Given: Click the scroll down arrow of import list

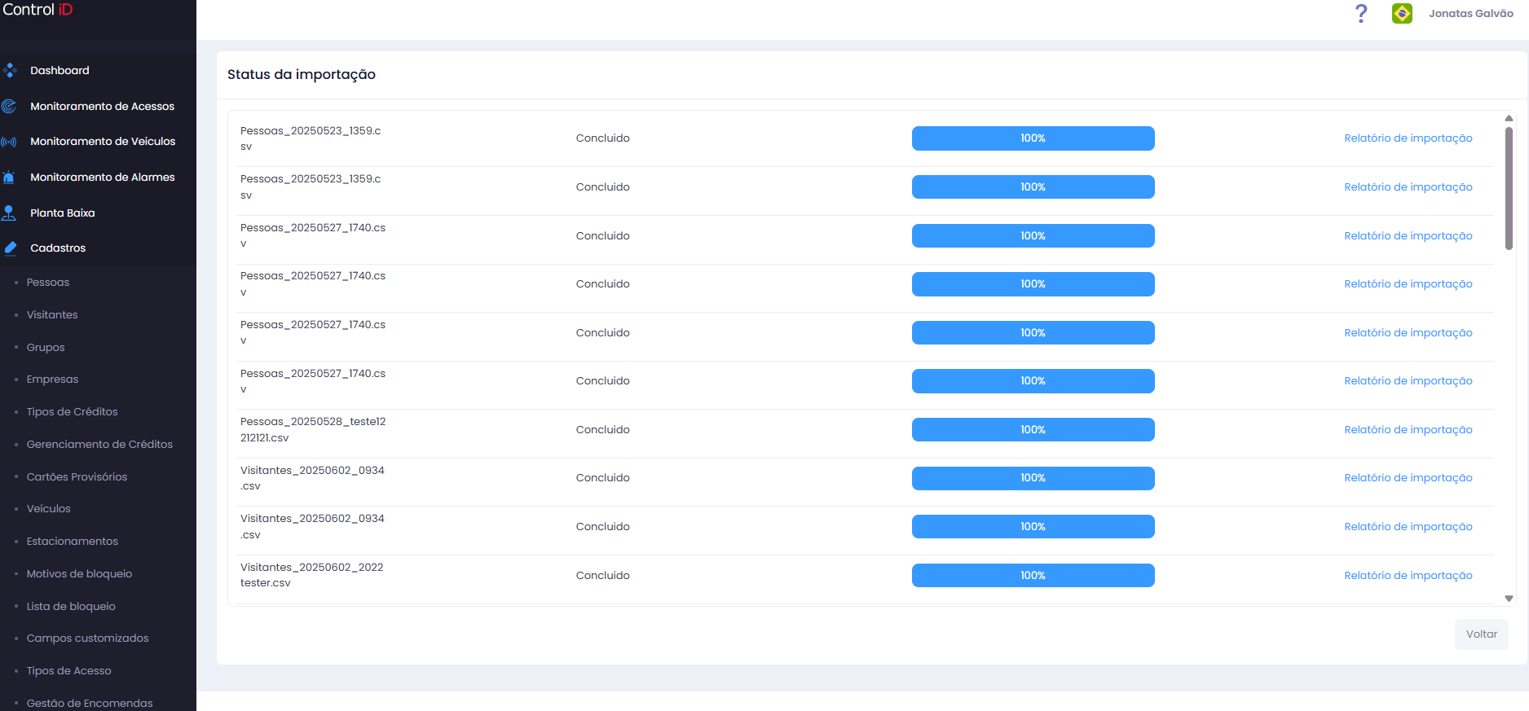Looking at the screenshot, I should tap(1509, 599).
